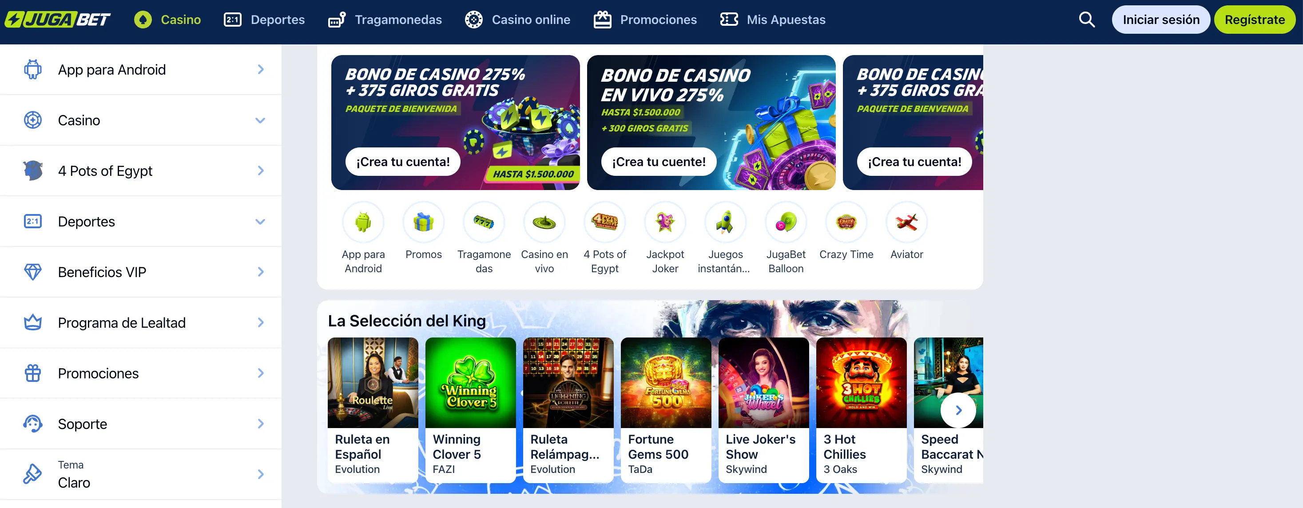
Task: Open Beneficios VIP sidebar item
Action: pyautogui.click(x=141, y=272)
